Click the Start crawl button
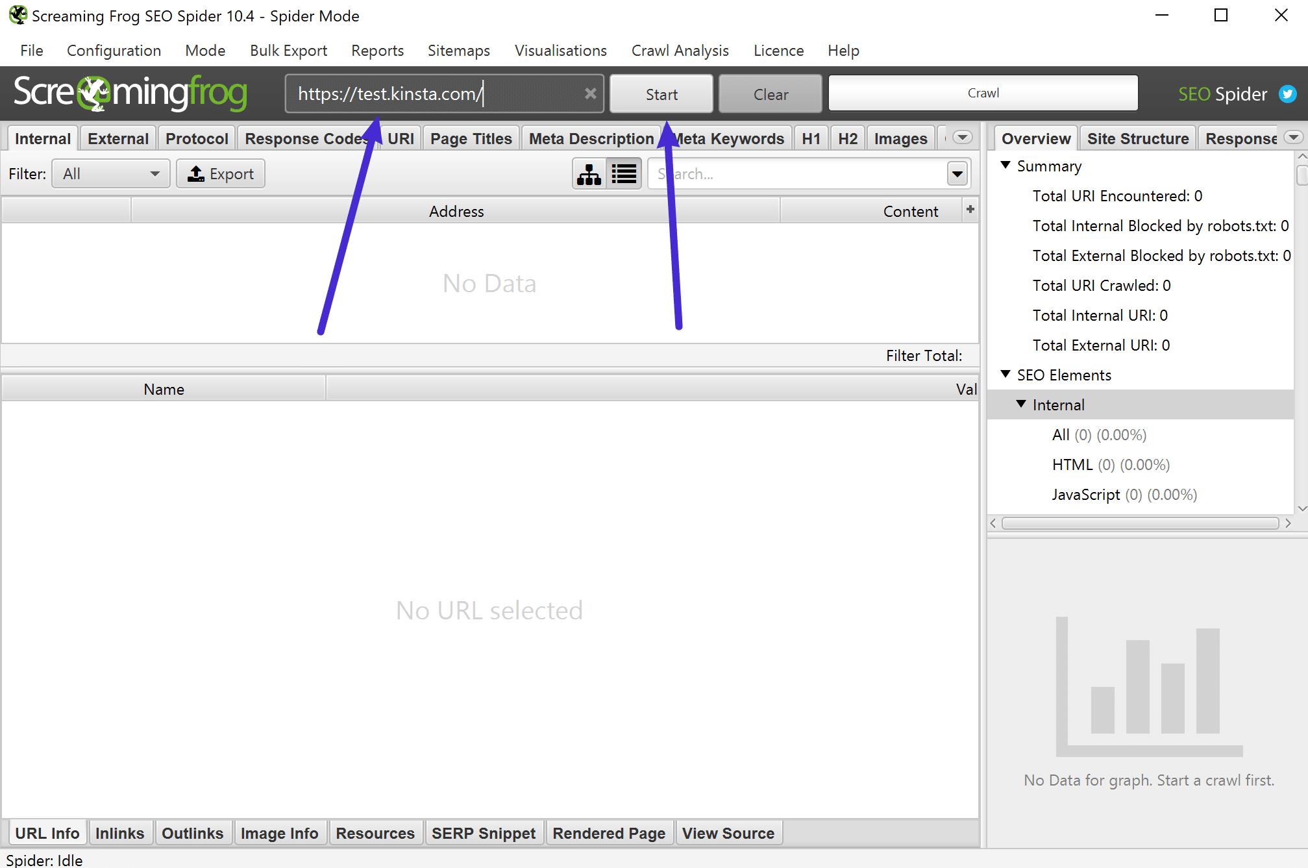 pos(661,94)
